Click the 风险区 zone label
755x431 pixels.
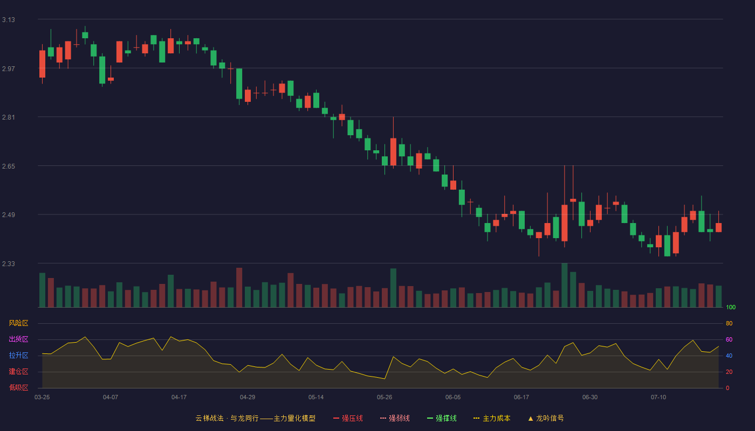tap(19, 323)
